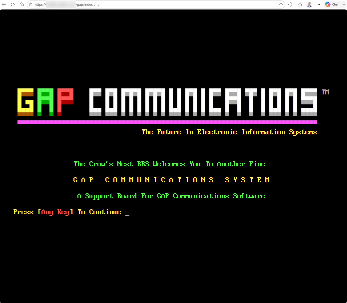
Task: Go back with the browser back arrow
Action: click(x=4, y=4)
